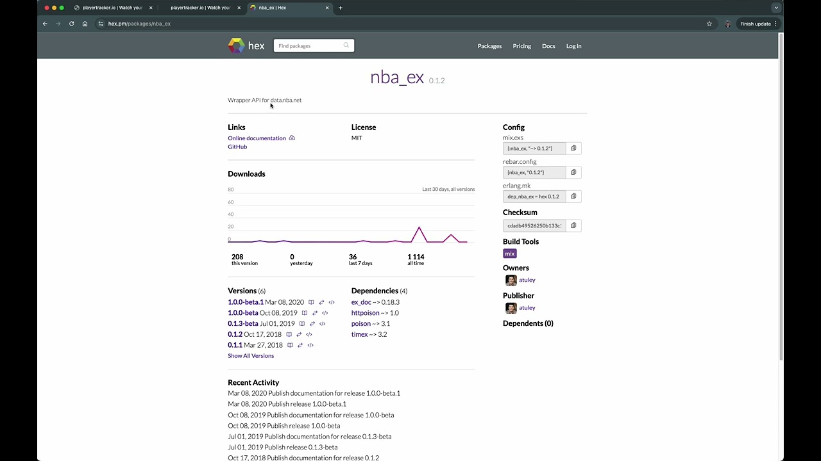Open version 0.1.1 link
821x461 pixels.
235,345
